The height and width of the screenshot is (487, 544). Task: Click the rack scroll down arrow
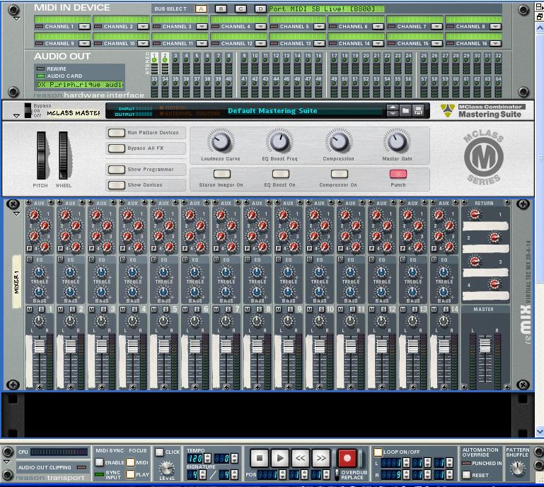[x=540, y=432]
